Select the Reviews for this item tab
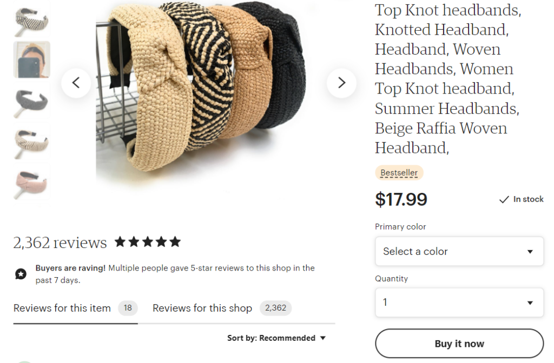Screen dimensions: 554x363 62,308
